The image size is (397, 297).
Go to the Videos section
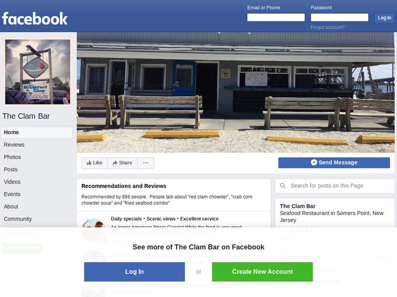pos(12,182)
